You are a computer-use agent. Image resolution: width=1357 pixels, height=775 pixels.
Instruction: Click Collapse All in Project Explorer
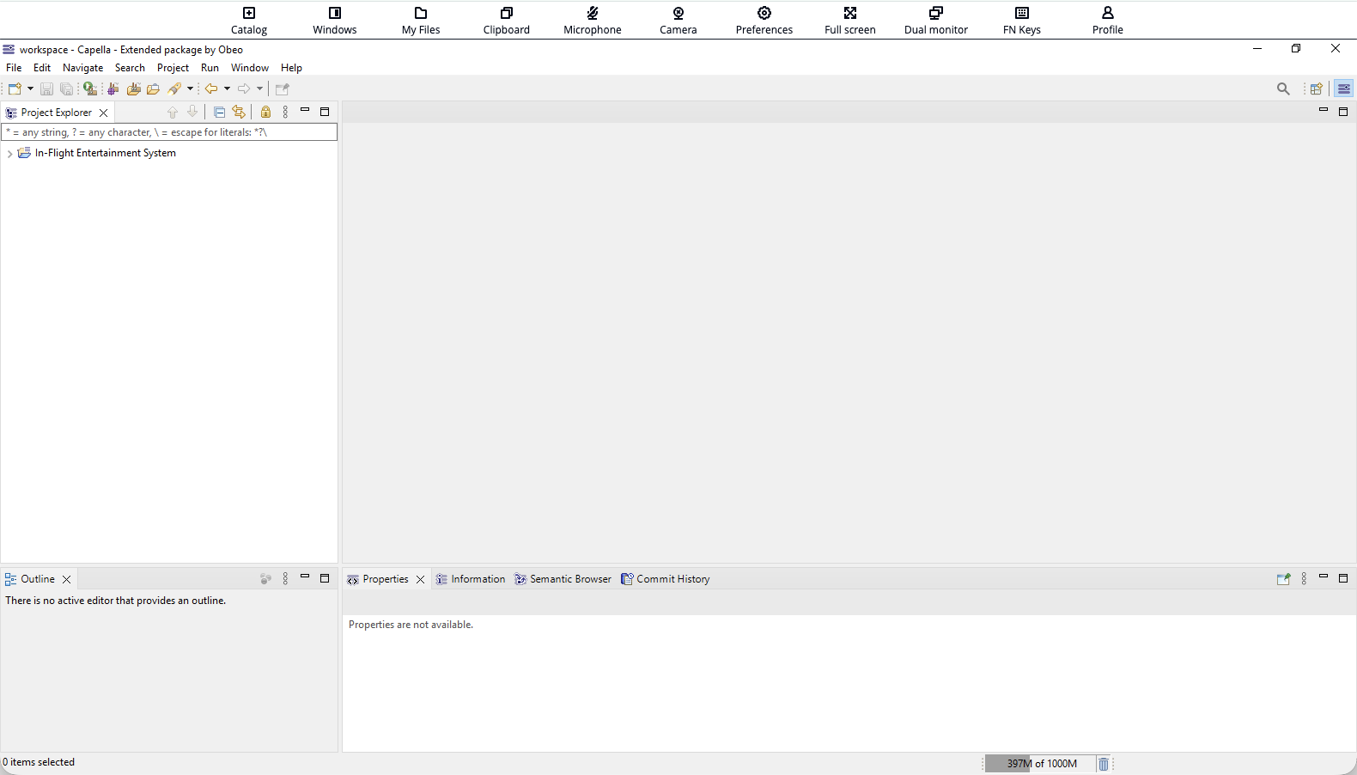pos(219,112)
